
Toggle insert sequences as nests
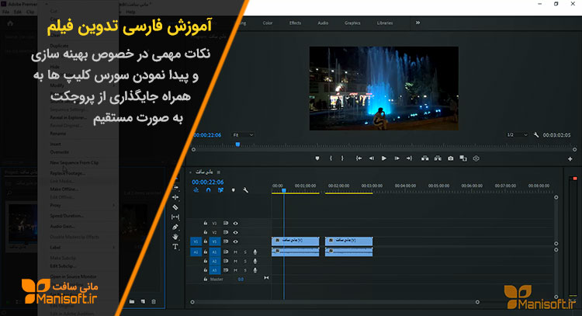pos(196,190)
